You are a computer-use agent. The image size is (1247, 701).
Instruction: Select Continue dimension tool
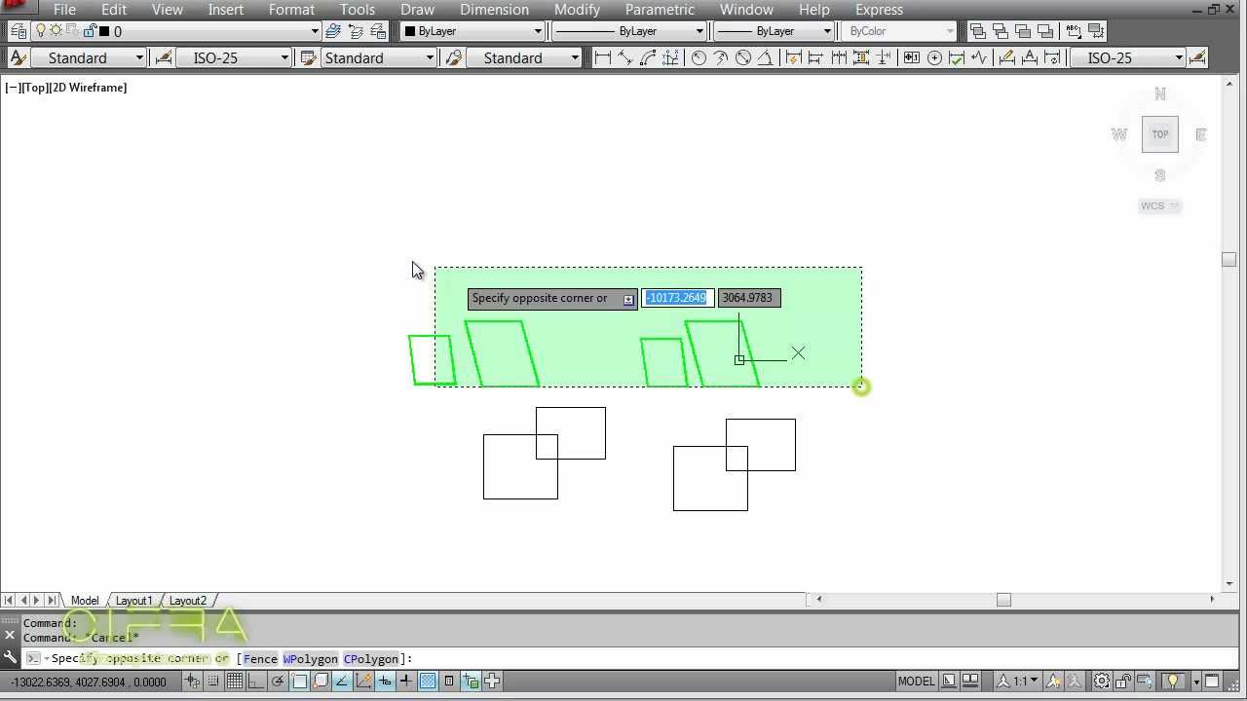click(x=838, y=57)
